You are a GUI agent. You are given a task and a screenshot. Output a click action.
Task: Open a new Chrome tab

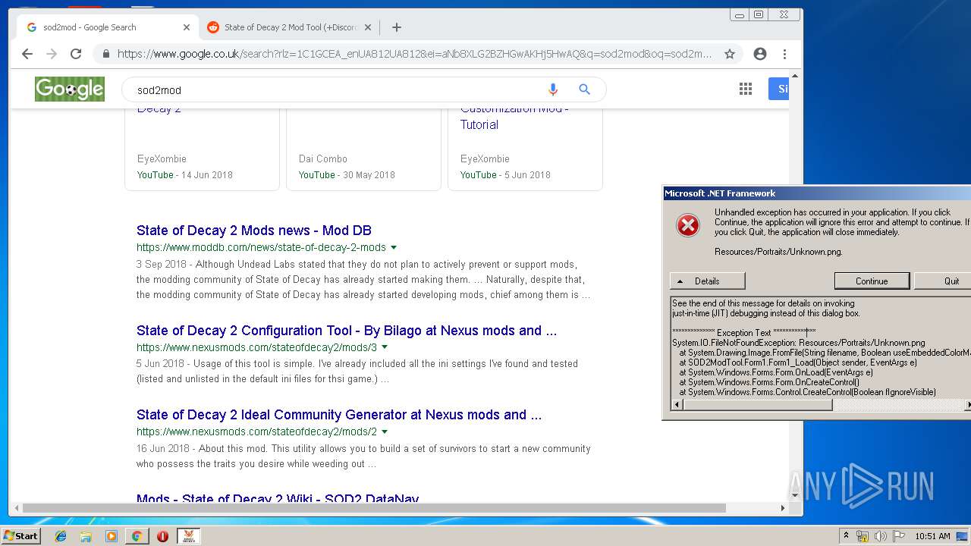point(396,27)
